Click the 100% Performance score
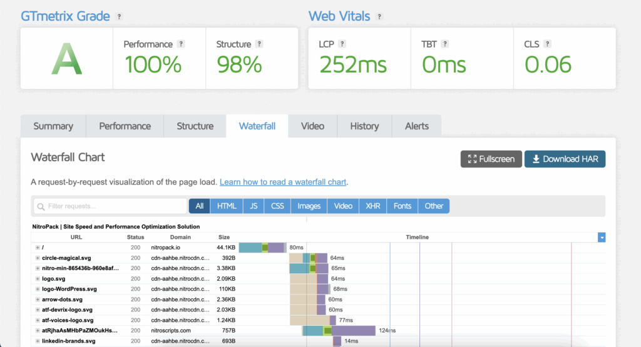This screenshot has width=641, height=347. pyautogui.click(x=153, y=65)
